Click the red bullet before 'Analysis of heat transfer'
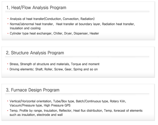The height and width of the screenshot is (125, 158). (8, 19)
